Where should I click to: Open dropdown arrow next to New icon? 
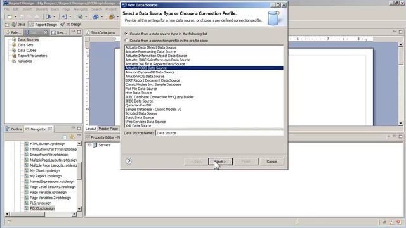(x=15, y=17)
